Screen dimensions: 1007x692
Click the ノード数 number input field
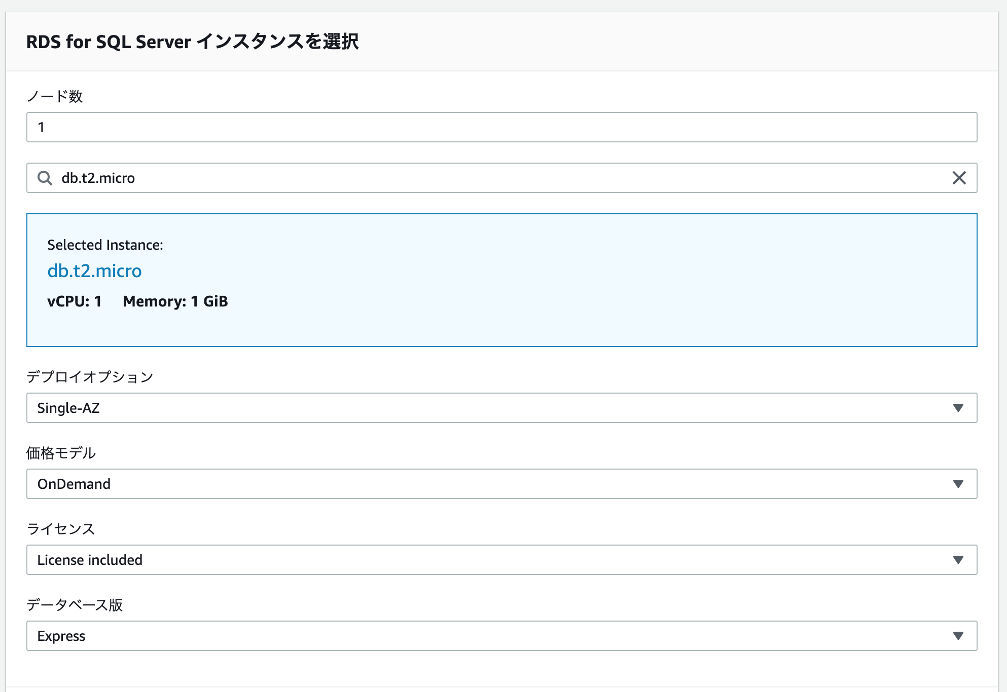pos(501,127)
